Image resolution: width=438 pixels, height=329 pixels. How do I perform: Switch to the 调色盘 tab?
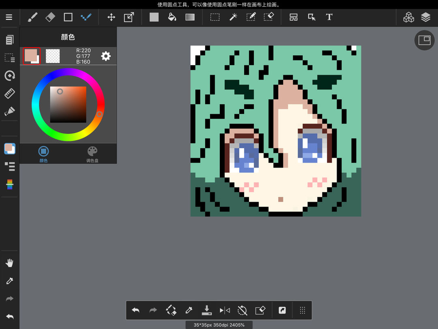(92, 154)
